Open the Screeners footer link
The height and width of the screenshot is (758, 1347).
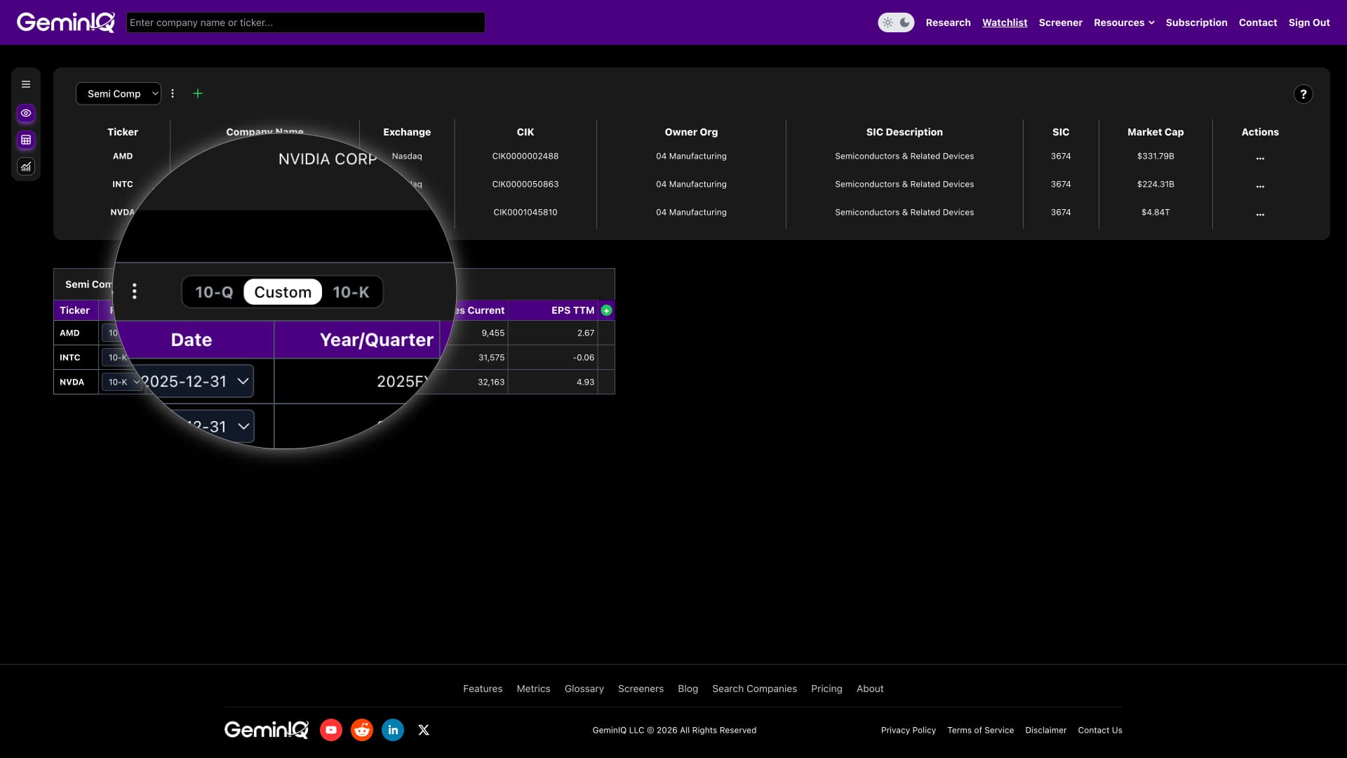coord(641,689)
